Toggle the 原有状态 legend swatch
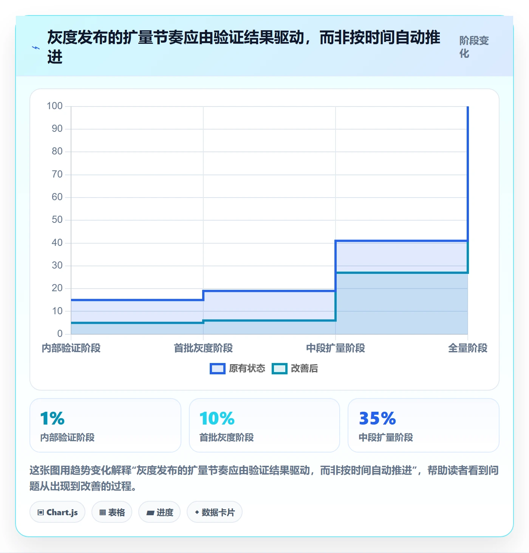 click(x=218, y=369)
